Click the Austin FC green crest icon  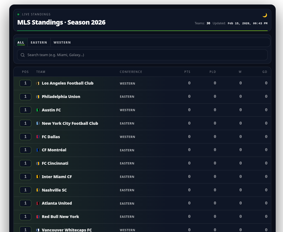pyautogui.click(x=38, y=110)
